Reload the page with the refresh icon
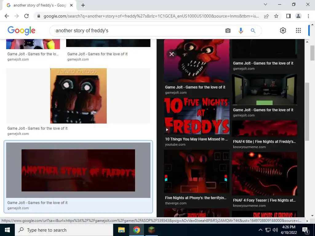315x236 pixels. point(26,16)
